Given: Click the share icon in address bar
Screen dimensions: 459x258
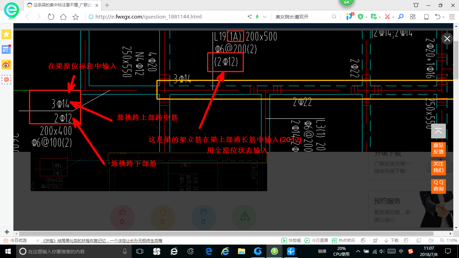Looking at the screenshot, I should click(250, 17).
